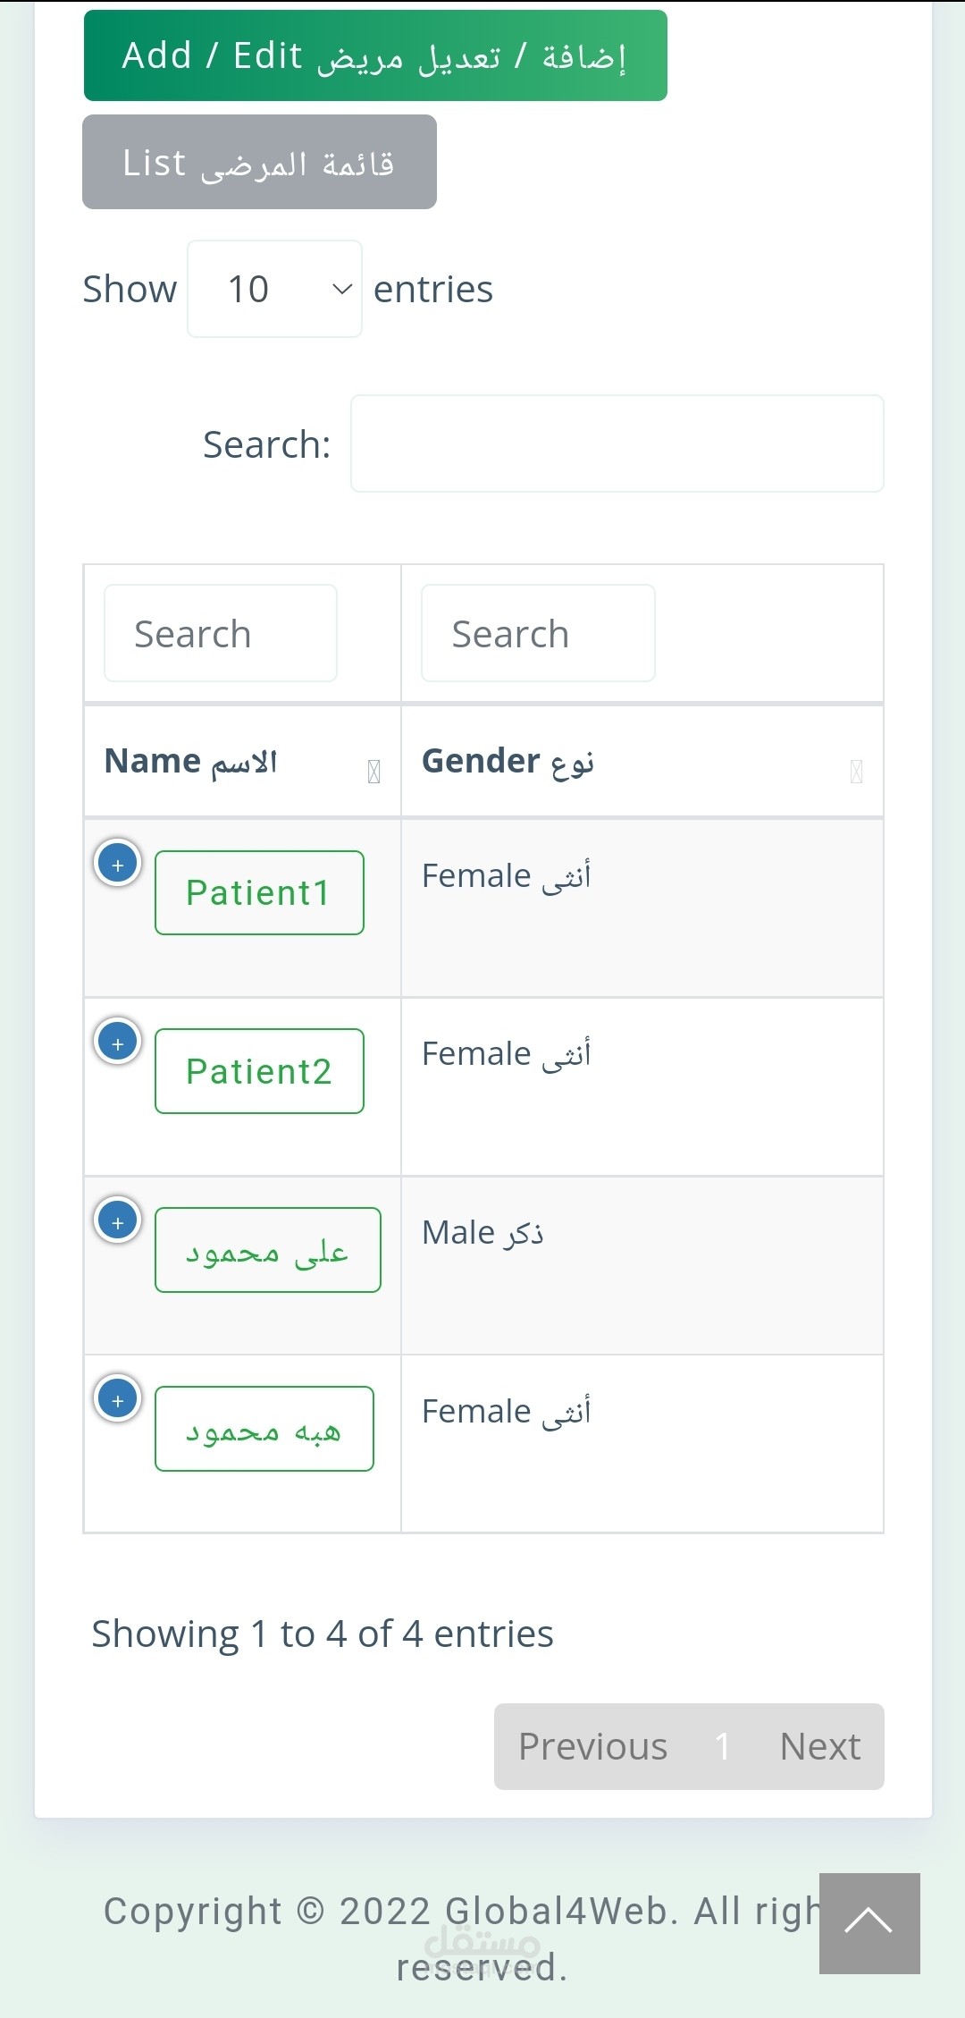Expand details for row على محمود

[117, 1220]
